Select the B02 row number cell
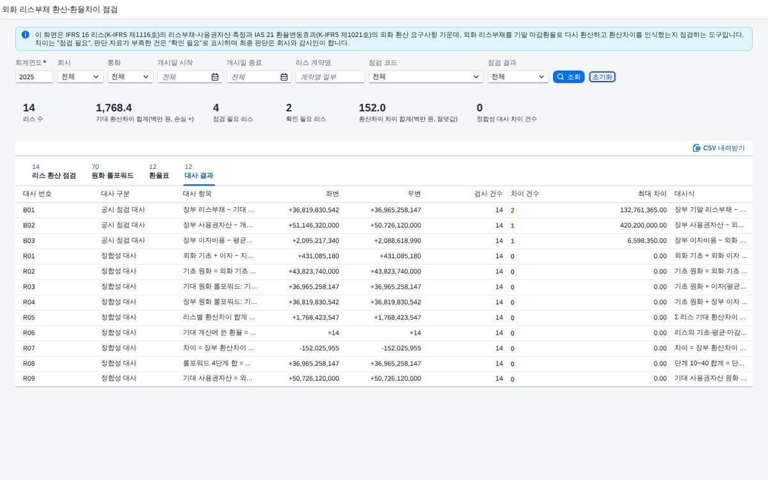Viewport: 768px width, 480px height. point(29,225)
